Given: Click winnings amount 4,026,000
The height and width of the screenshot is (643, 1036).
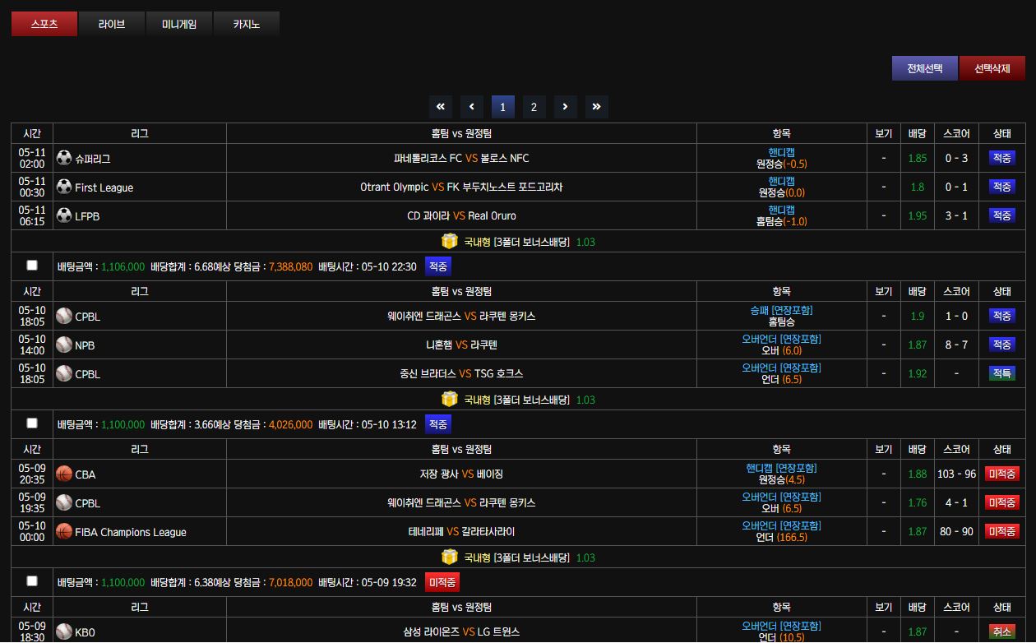Looking at the screenshot, I should (290, 424).
